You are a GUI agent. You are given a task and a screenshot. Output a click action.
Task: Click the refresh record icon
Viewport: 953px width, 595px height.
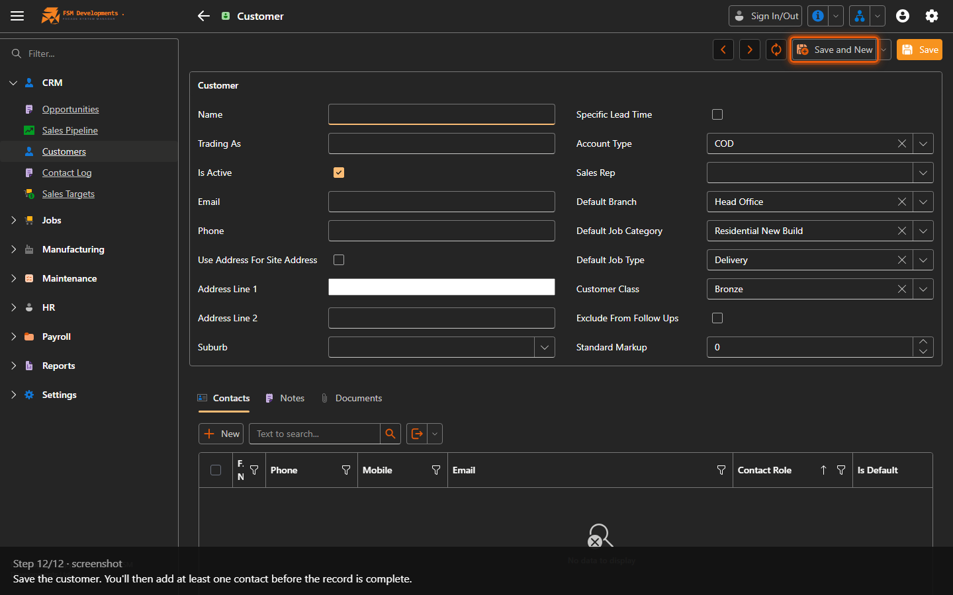[776, 50]
